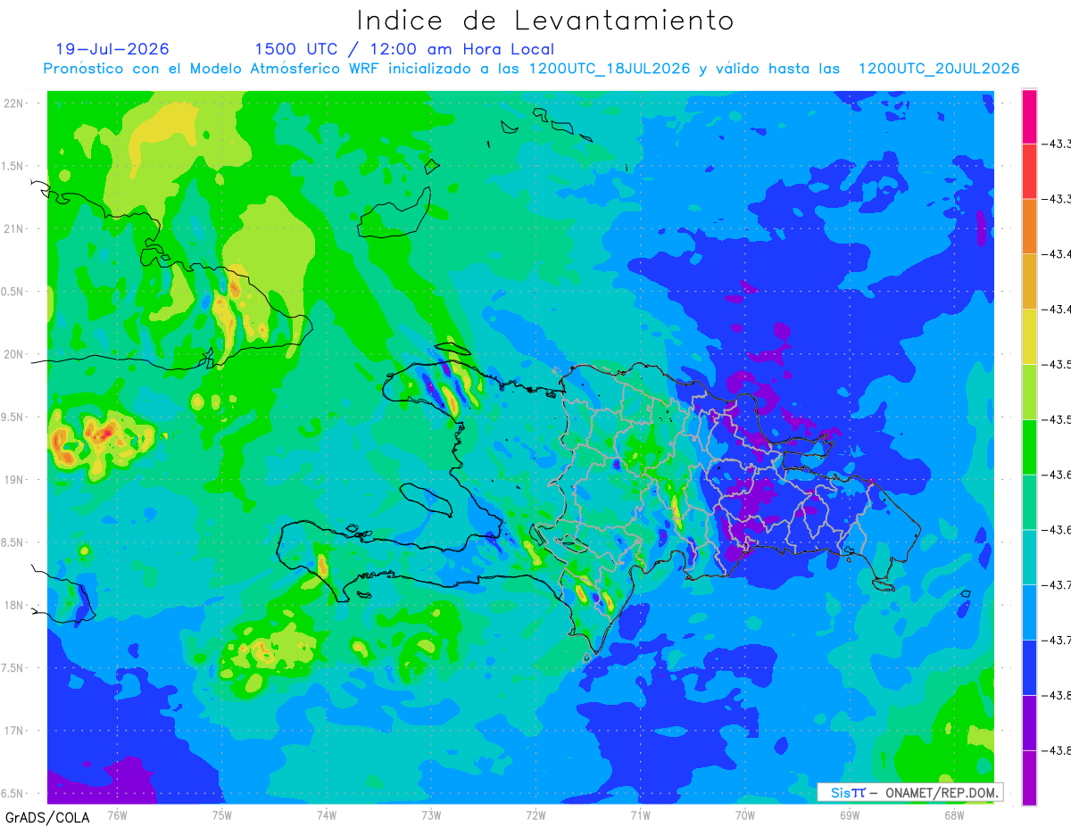Screen dimensions: 1071x827
Task: Click the pure green colorbar segment
Action: click(x=1029, y=447)
